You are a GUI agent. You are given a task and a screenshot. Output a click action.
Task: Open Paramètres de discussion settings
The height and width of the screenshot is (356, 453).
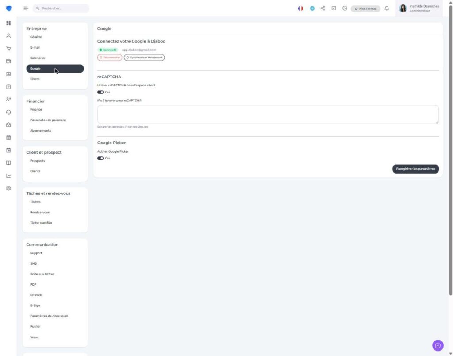49,316
